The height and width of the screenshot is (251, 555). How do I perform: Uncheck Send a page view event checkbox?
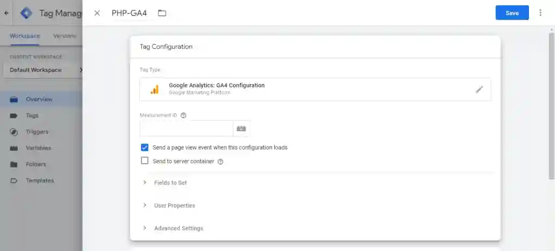pos(144,147)
